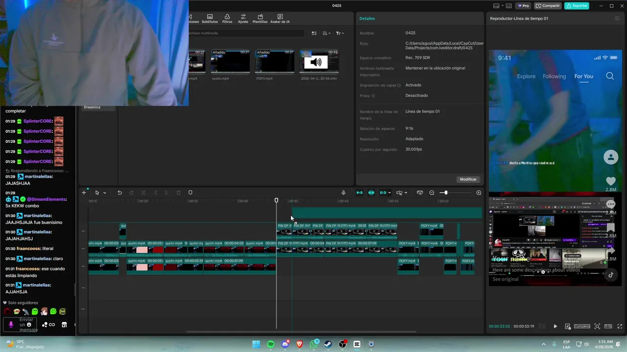Click the timeline zoom in magnifier
Viewport: 627px width, 352px height.
[479, 193]
